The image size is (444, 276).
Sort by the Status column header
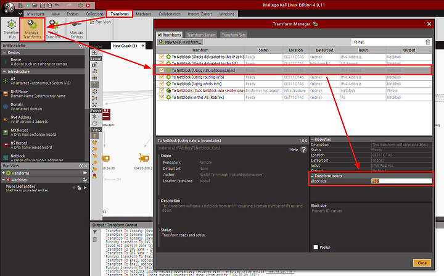click(263, 50)
